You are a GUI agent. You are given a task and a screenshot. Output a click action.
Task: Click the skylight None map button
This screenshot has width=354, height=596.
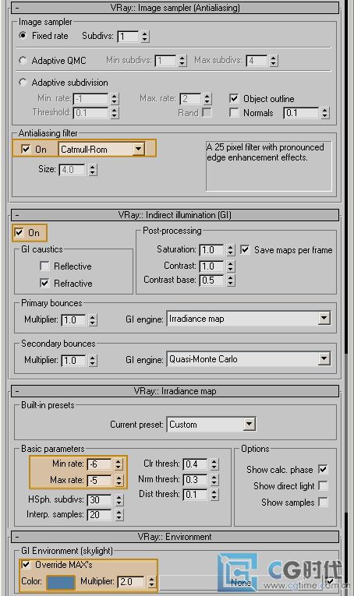click(x=241, y=582)
